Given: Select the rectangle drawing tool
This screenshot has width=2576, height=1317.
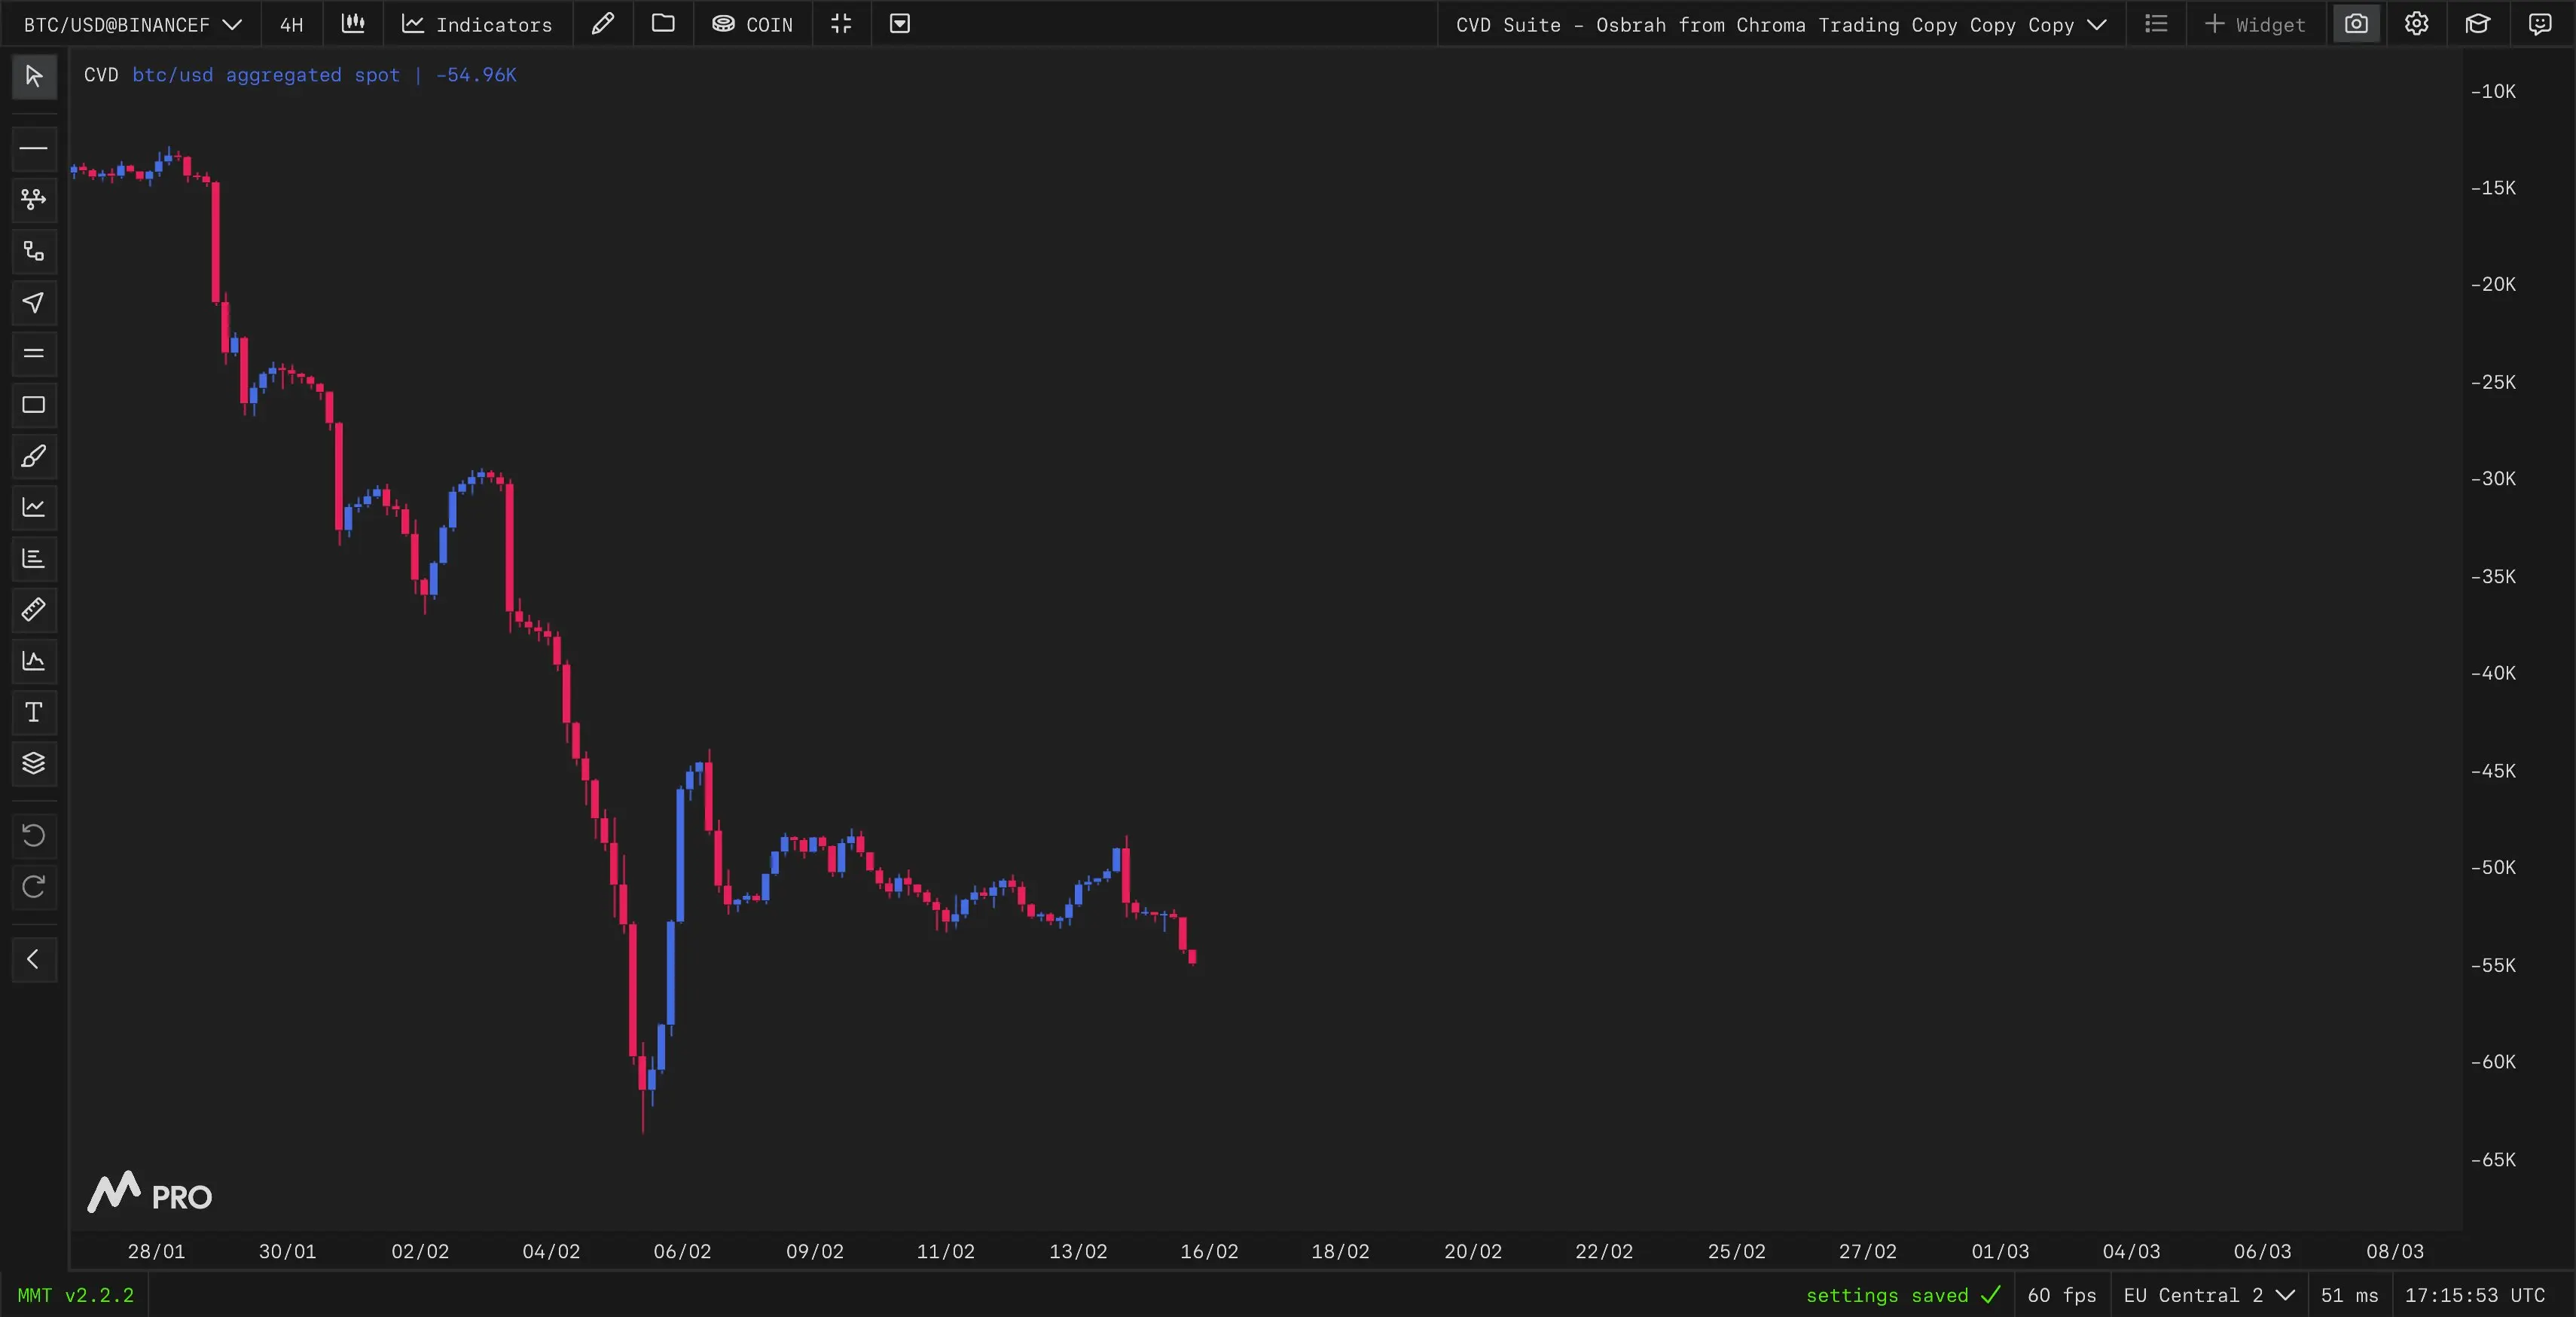Looking at the screenshot, I should (33, 405).
